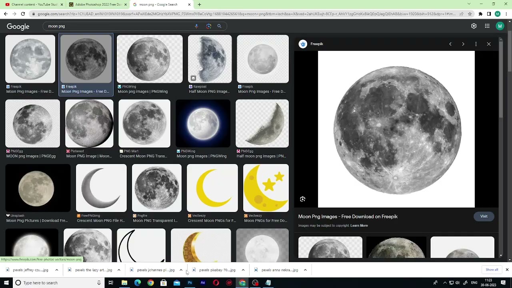Search by image with Google Lens icon

click(x=208, y=26)
